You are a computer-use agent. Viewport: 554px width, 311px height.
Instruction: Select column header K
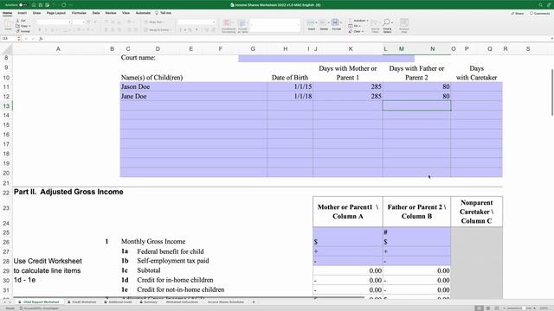351,49
